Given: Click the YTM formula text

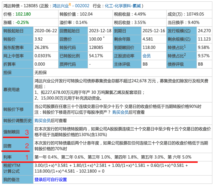Looking at the screenshot, I should tap(111, 168).
